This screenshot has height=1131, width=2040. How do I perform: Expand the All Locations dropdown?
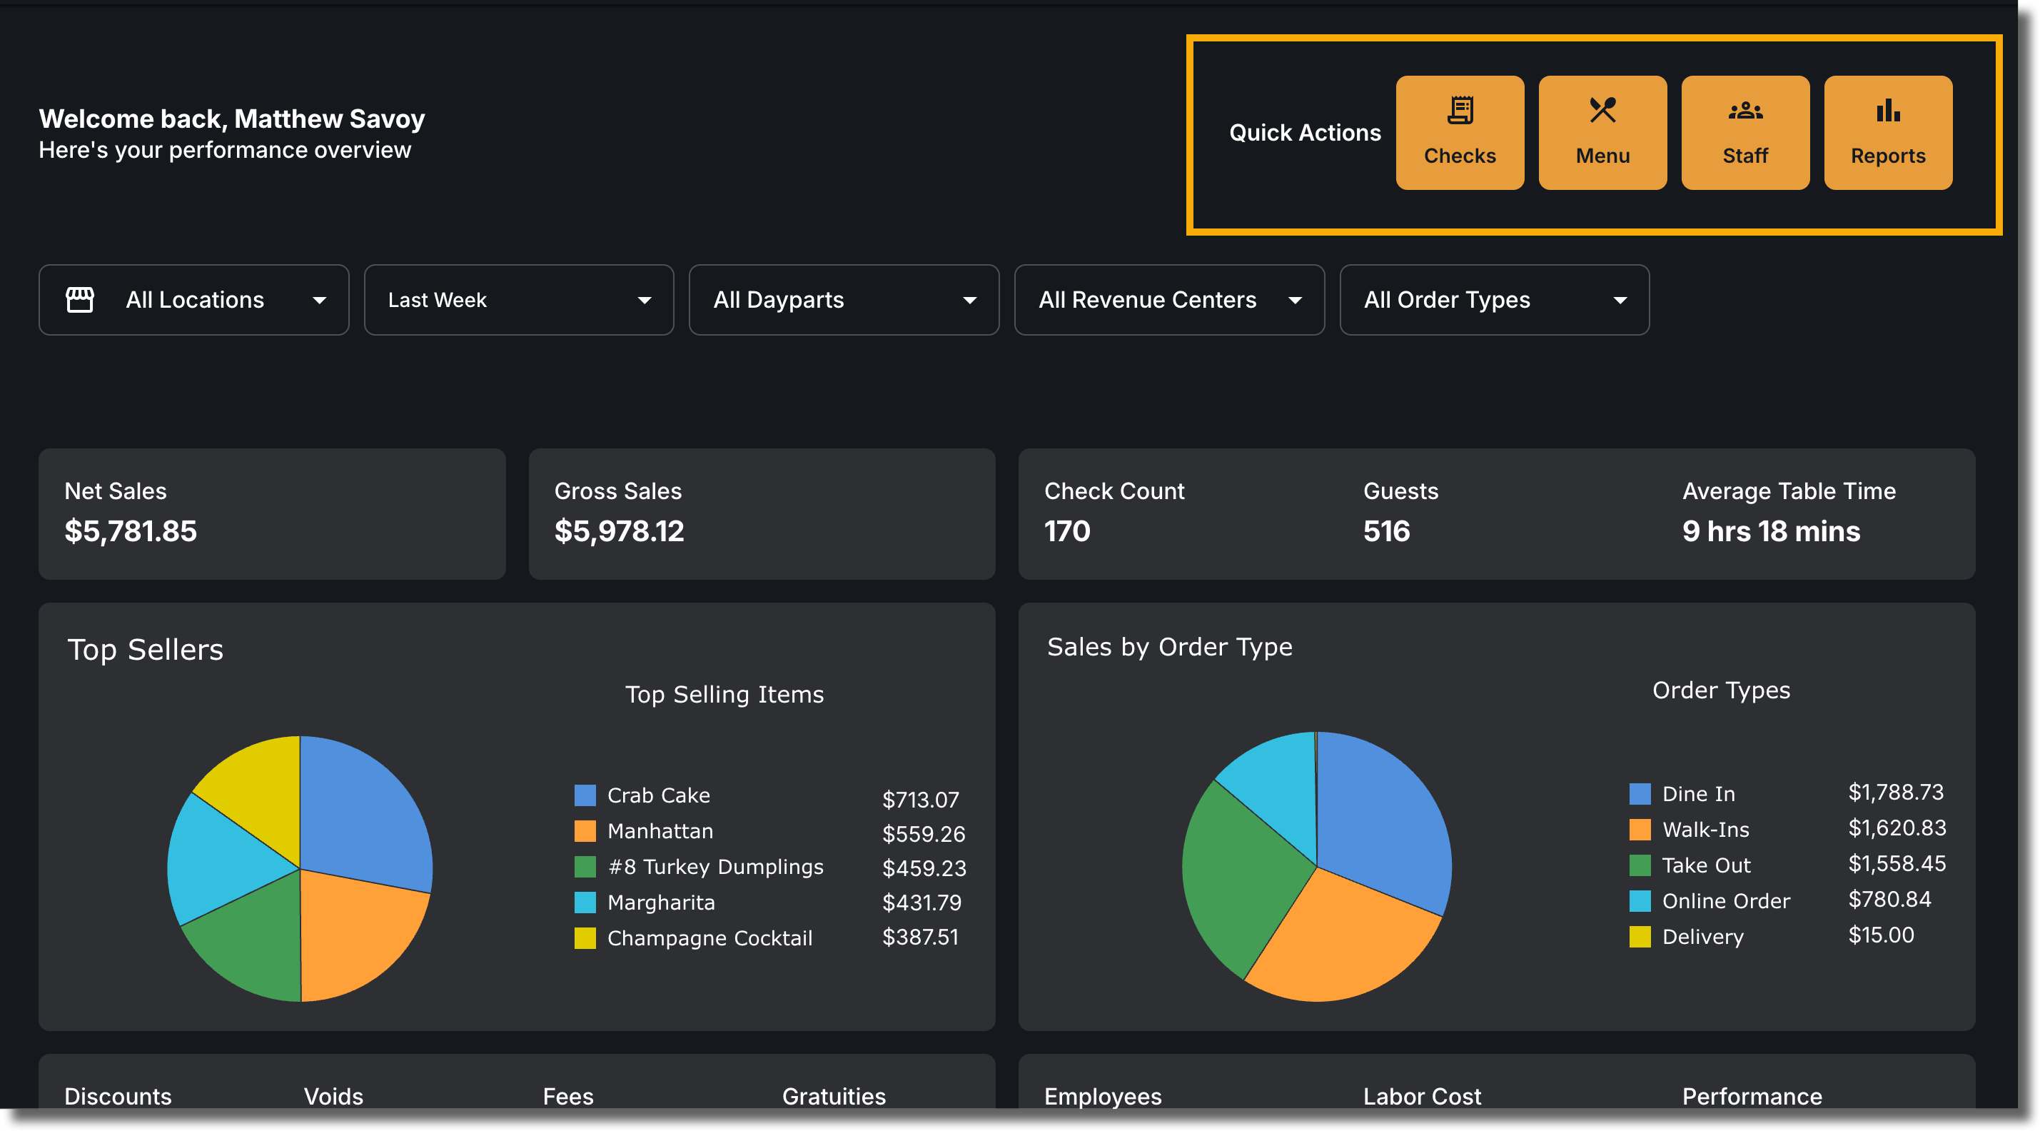[193, 299]
